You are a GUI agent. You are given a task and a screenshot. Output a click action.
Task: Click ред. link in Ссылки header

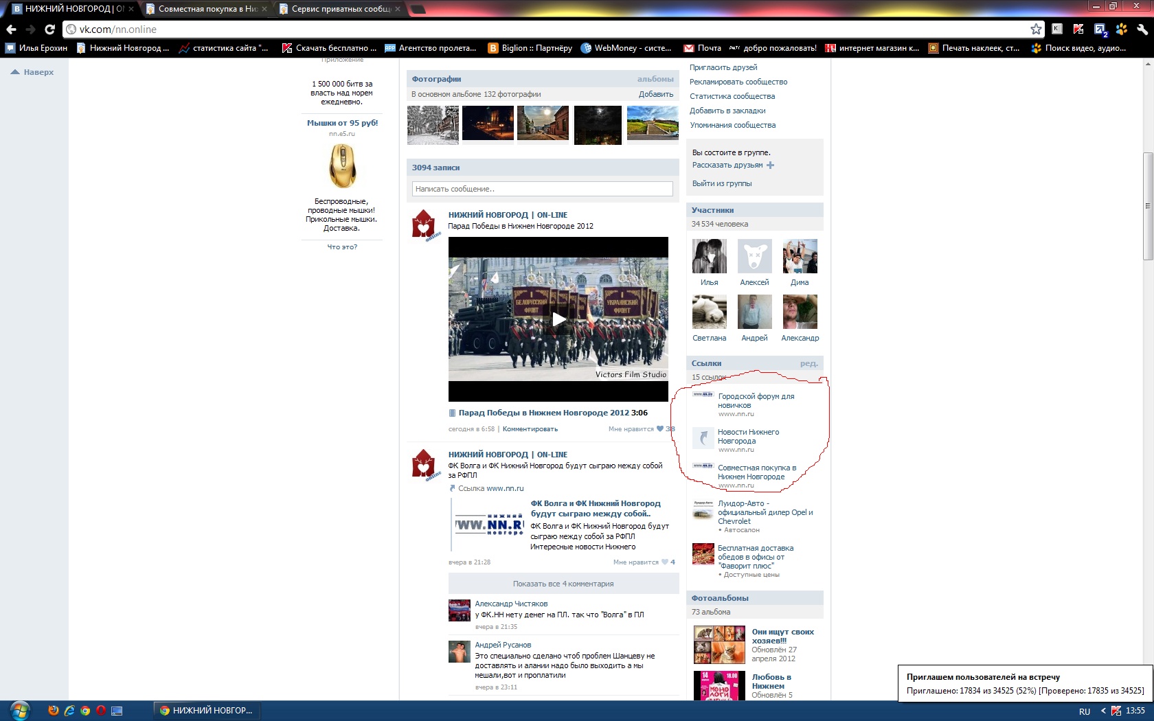click(x=808, y=363)
